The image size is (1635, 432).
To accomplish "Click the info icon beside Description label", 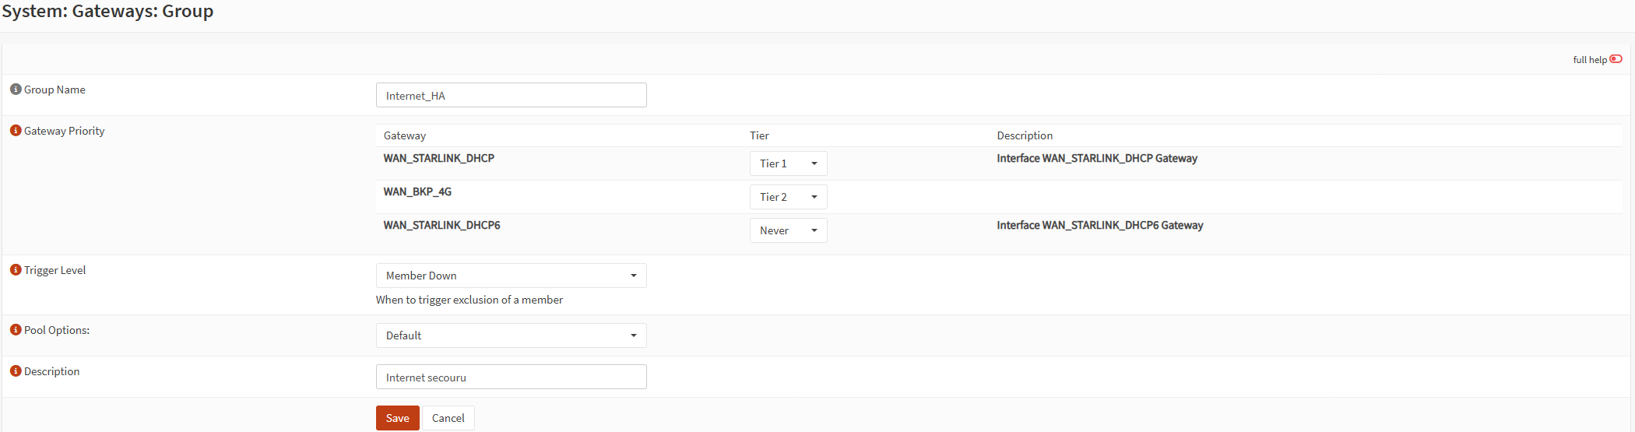I will (16, 371).
